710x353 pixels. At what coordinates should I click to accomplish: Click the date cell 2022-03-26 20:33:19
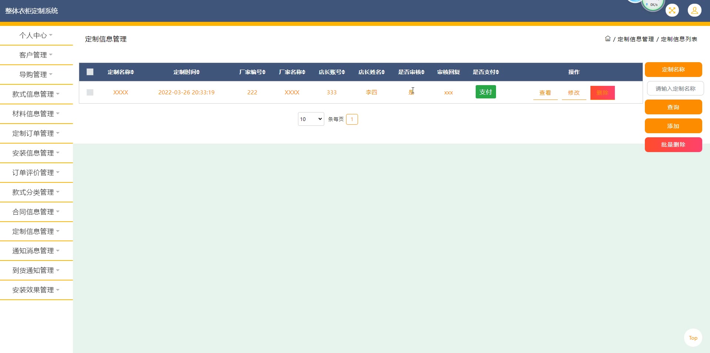click(x=186, y=93)
